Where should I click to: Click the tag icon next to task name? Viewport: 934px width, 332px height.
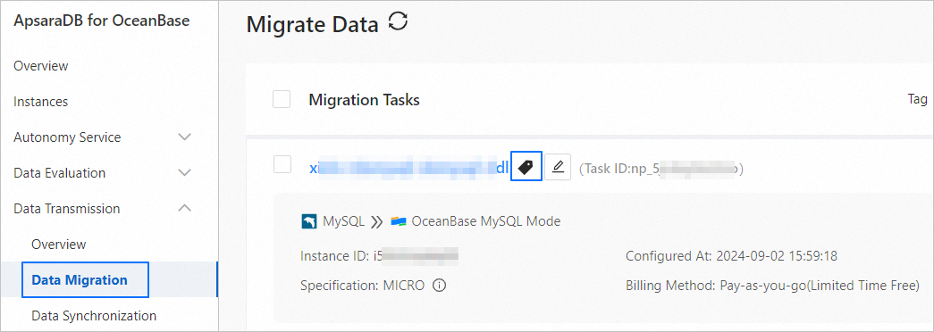pos(526,167)
